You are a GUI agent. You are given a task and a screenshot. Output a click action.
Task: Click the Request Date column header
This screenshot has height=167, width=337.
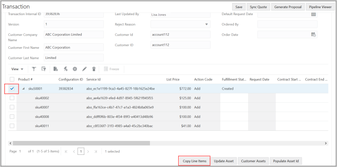coord(259,80)
